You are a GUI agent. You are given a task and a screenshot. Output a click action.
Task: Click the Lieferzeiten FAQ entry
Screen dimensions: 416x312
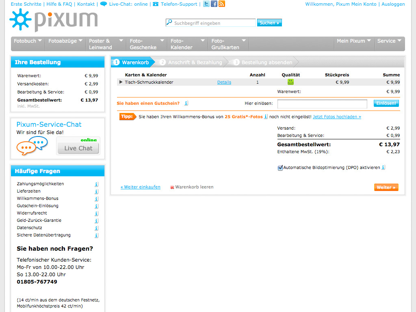tap(29, 191)
